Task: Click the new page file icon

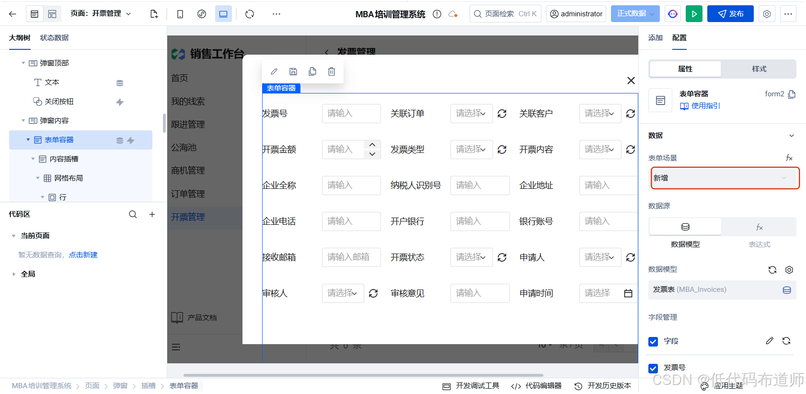Action: point(154,14)
